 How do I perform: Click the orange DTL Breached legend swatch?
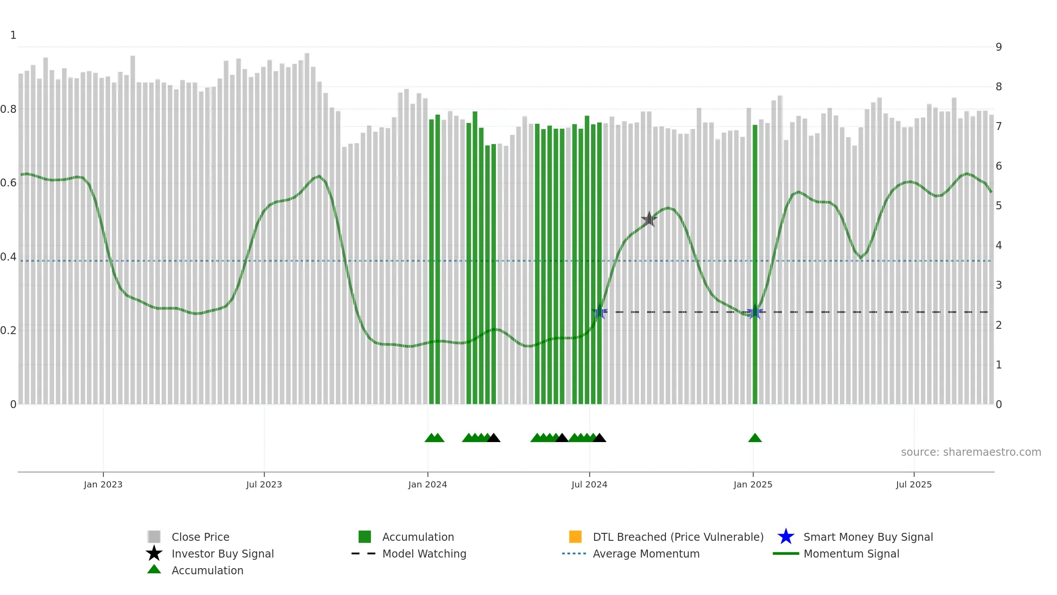pyautogui.click(x=575, y=537)
